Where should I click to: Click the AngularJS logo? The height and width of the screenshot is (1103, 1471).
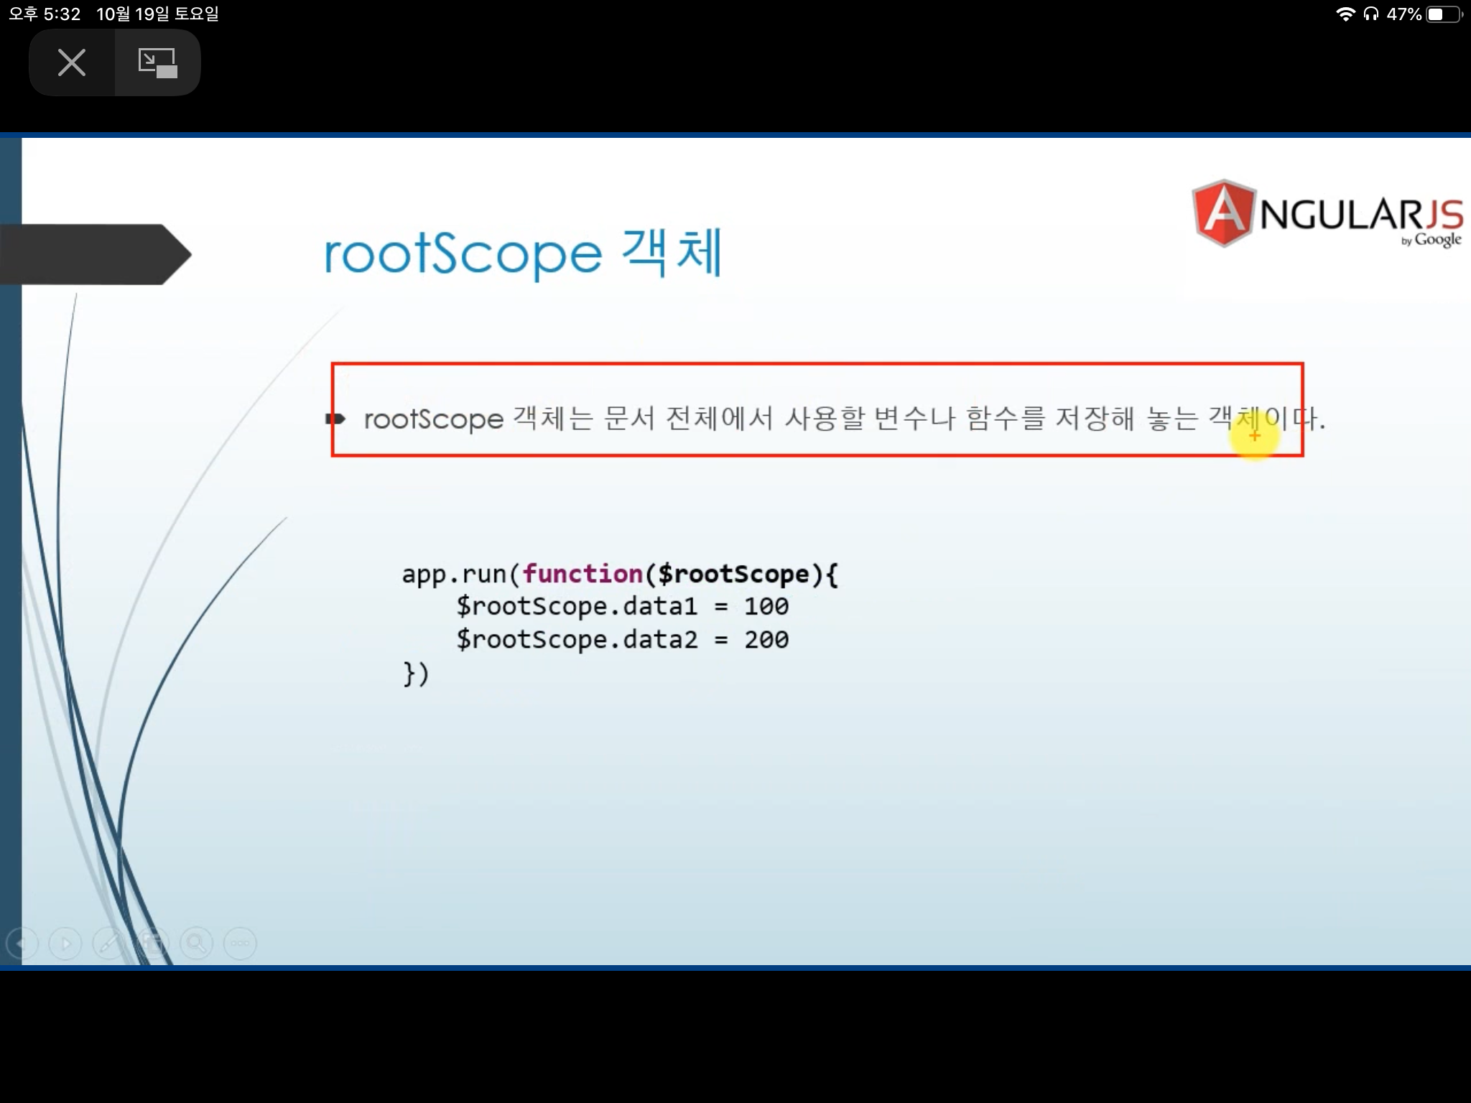pyautogui.click(x=1326, y=214)
